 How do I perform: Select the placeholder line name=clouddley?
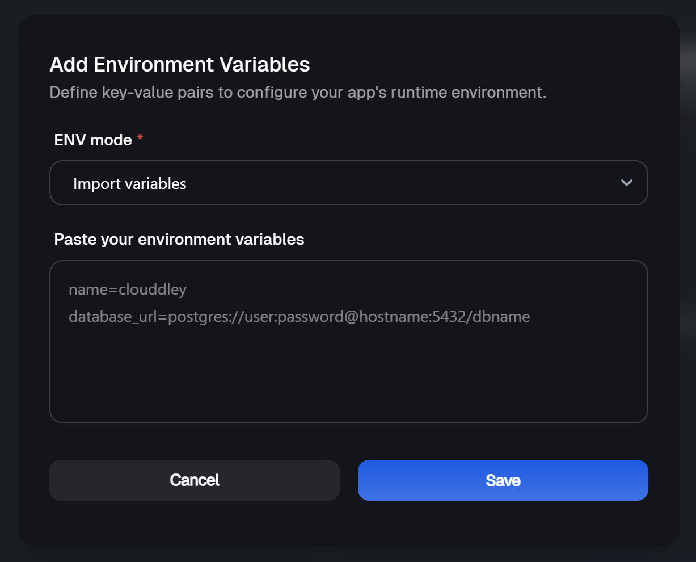[127, 290]
